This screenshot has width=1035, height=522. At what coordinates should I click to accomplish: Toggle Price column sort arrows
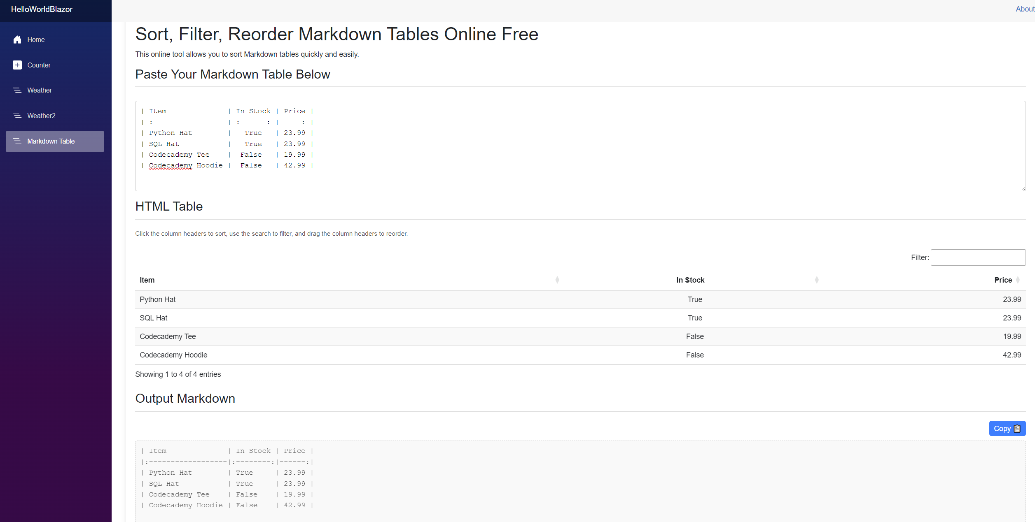coord(1017,280)
